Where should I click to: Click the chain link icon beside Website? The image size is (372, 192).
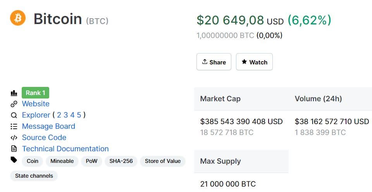pos(14,104)
